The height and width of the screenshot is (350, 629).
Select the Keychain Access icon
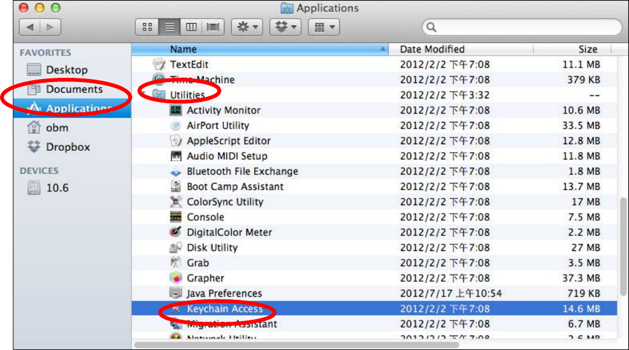tap(176, 309)
